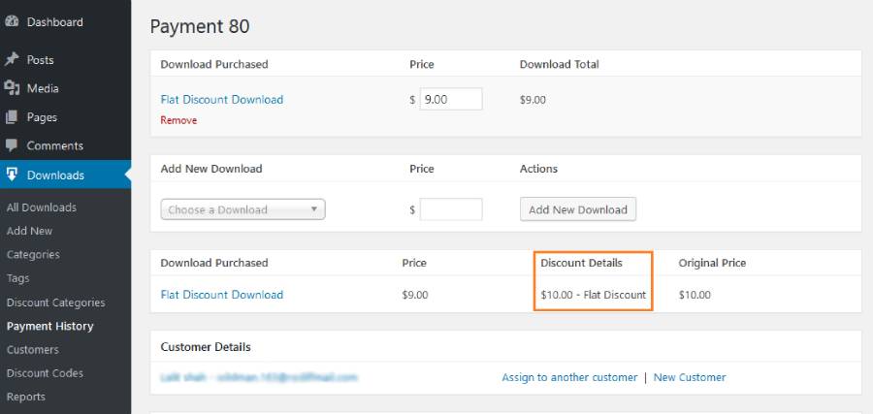Open the Discount Codes submenu item
Viewport: 873px width, 414px height.
pos(45,373)
